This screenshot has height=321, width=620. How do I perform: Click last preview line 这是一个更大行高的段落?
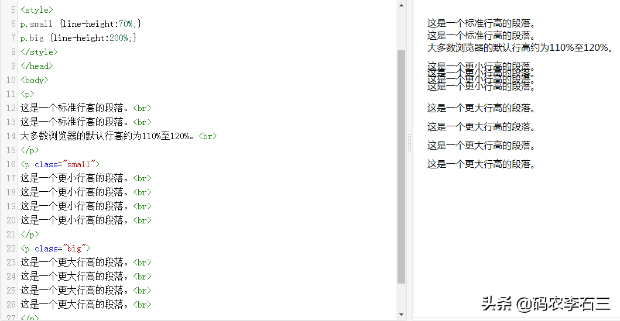point(481,164)
